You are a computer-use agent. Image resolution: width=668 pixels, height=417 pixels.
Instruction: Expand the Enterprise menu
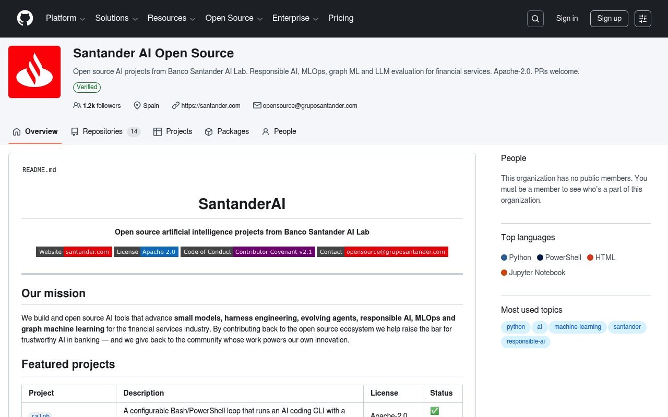tap(295, 18)
